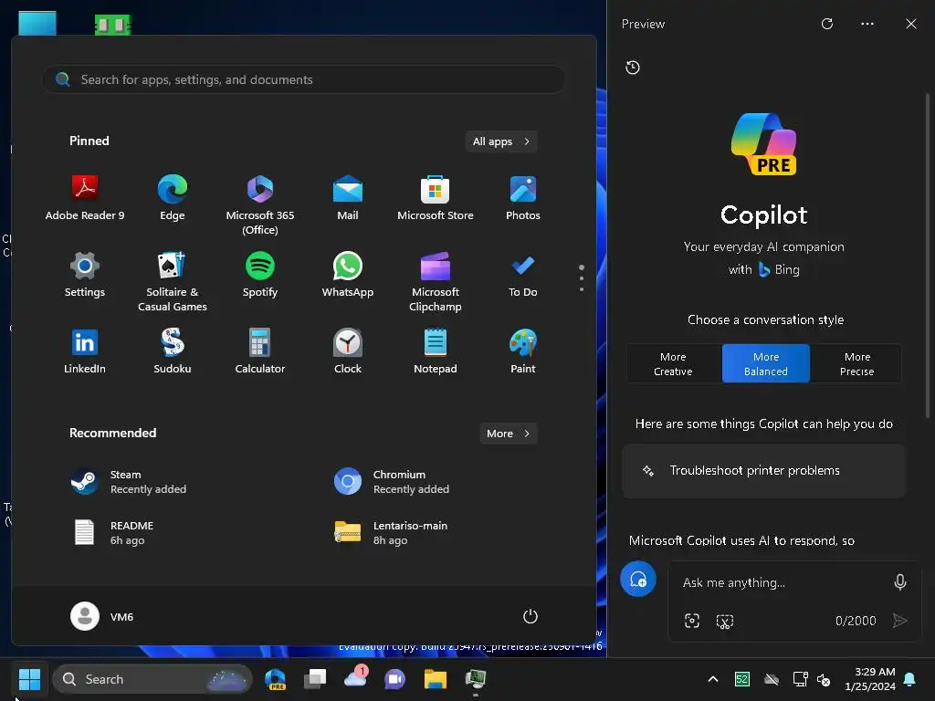Use microphone for Copilot voice input
The height and width of the screenshot is (701, 935).
pyautogui.click(x=899, y=581)
